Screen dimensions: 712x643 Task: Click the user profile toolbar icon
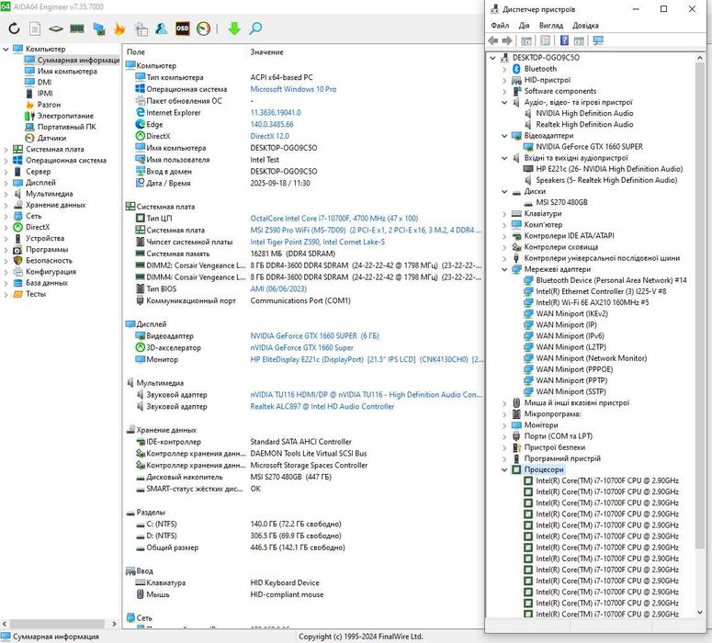click(x=161, y=28)
